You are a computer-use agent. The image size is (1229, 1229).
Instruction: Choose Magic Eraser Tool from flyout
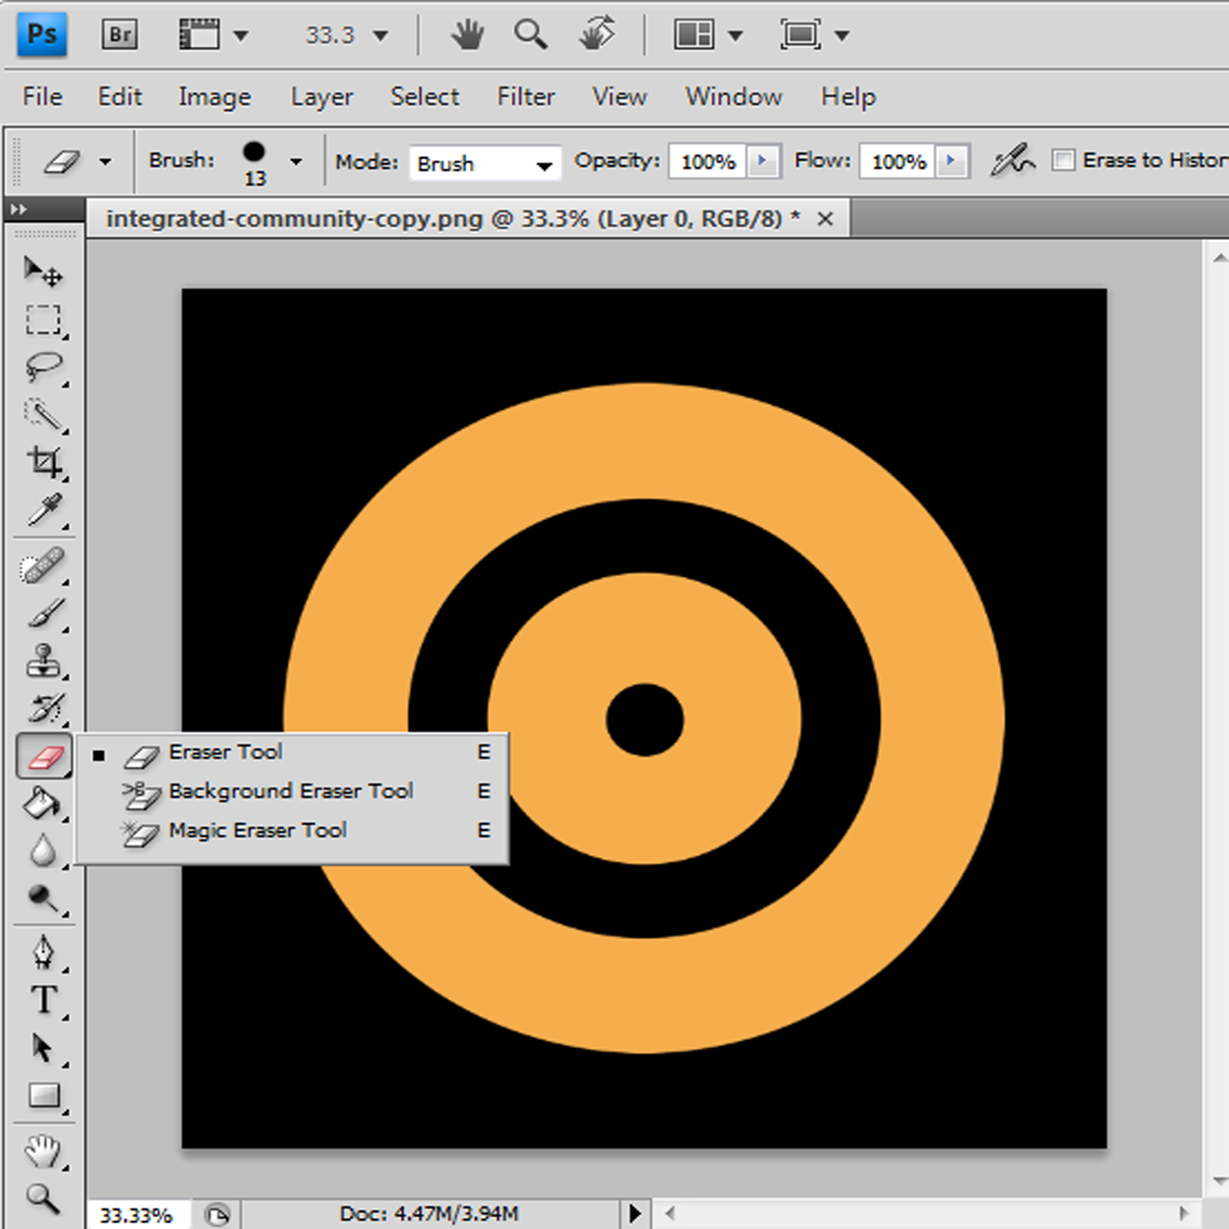(292, 831)
